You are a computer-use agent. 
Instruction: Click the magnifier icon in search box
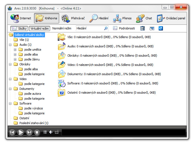(106, 28)
